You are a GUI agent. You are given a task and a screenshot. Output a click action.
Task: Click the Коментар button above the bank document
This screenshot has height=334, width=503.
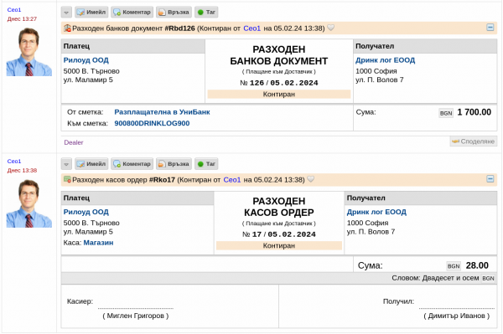(x=132, y=13)
